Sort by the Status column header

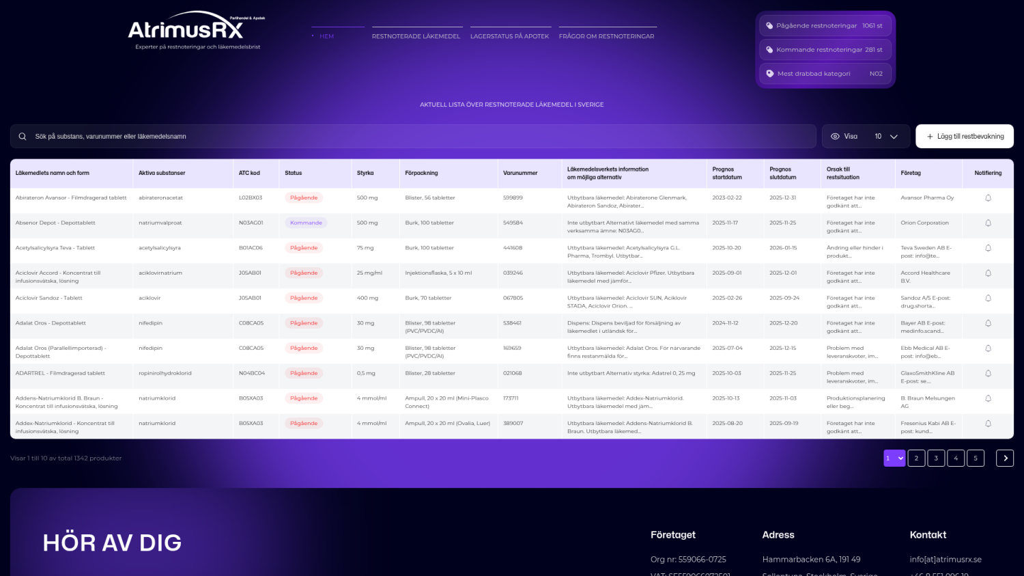[x=294, y=174]
